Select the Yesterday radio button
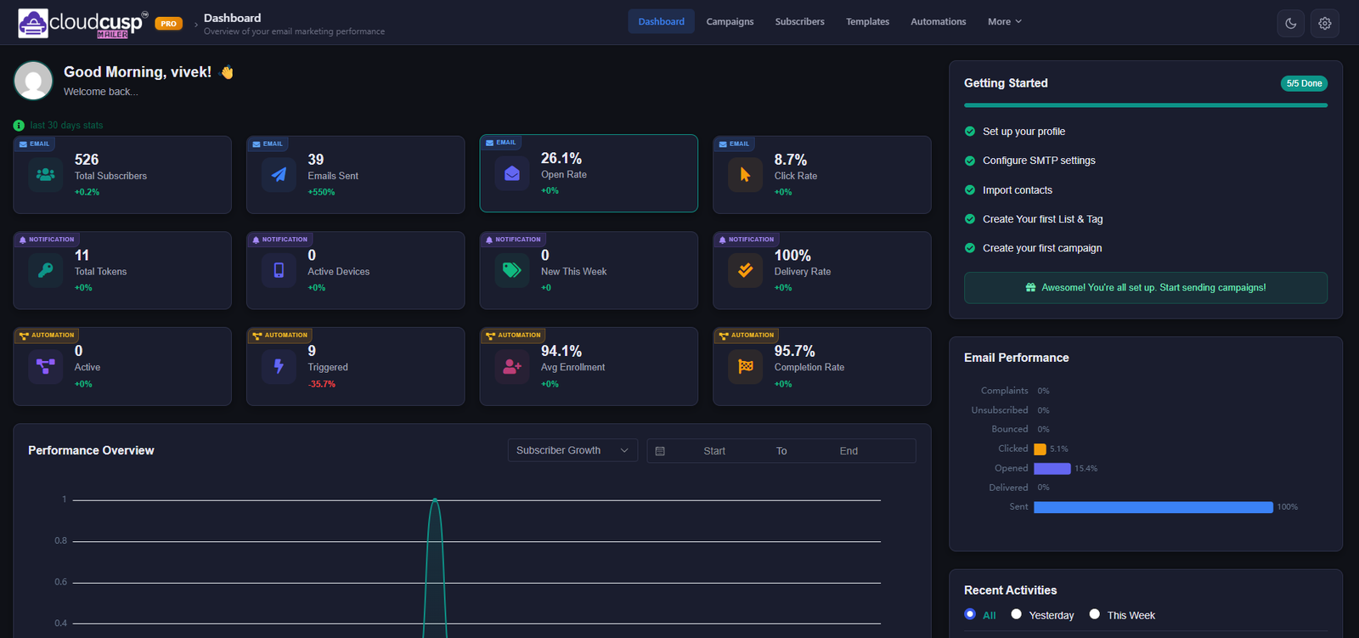 [x=1016, y=614]
